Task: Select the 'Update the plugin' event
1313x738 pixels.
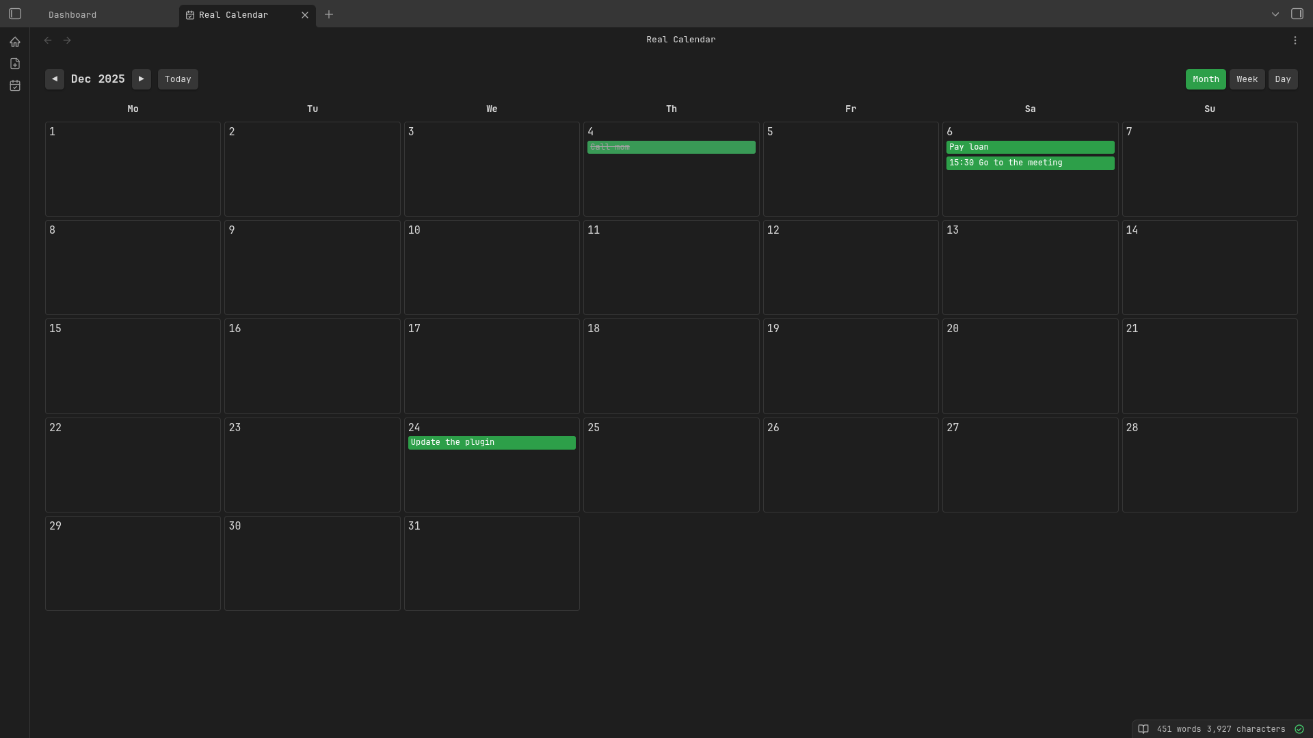Action: (491, 443)
